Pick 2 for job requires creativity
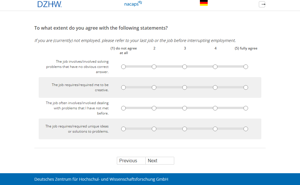300x185 pixels. click(154, 87)
